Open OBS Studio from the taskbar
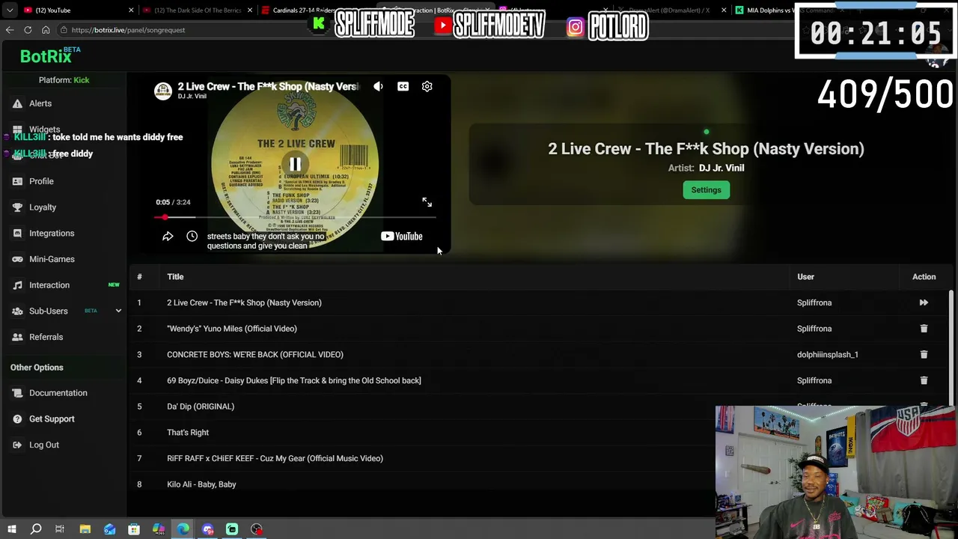 click(257, 529)
